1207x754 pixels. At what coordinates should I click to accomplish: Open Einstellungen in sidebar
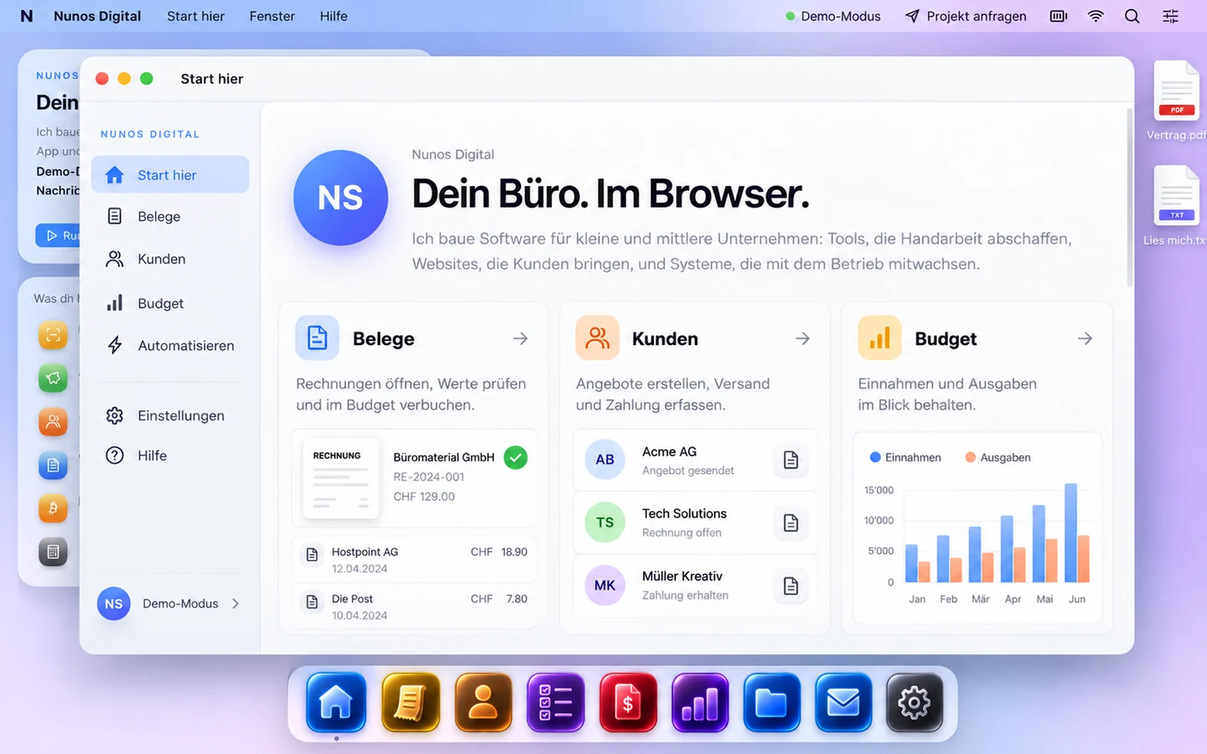[x=170, y=416]
